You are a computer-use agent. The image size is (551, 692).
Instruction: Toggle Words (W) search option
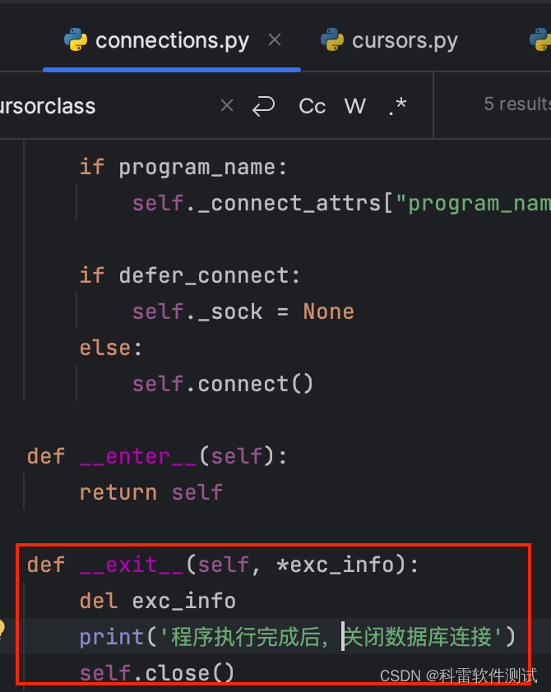355,106
